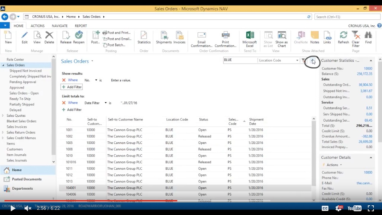The image size is (382, 215).
Task: Unmute the video speaker icon
Action: pos(28,208)
